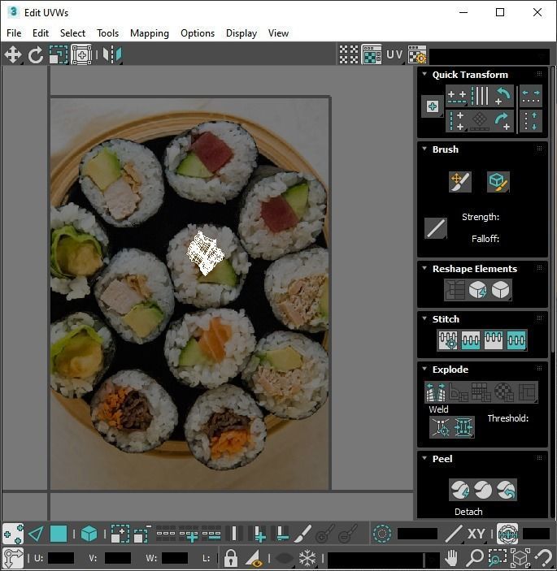Image resolution: width=557 pixels, height=571 pixels.
Task: Select the Paint Move brush tool
Action: point(460,181)
